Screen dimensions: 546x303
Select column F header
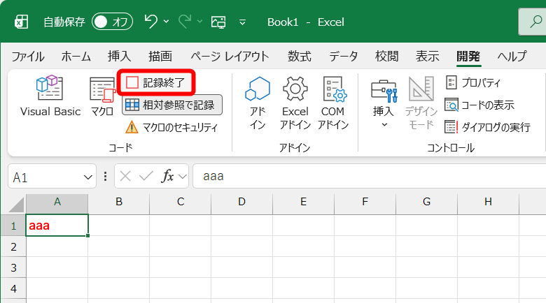pyautogui.click(x=365, y=205)
